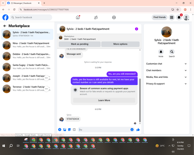Open the tab search dropdown arrow

[3, 3]
